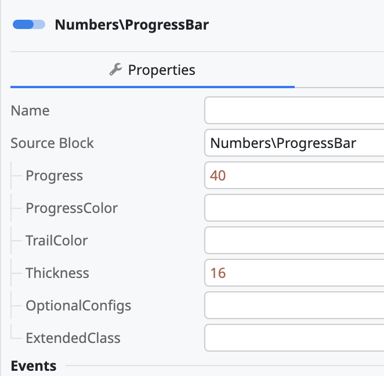Click the ProgressColor input field
Viewport: 384px width, 376px height.
coord(294,208)
